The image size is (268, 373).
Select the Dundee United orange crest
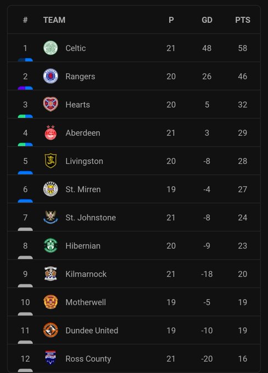click(51, 330)
